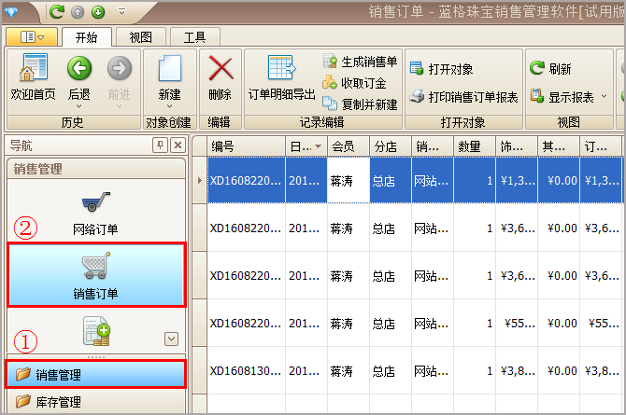Image resolution: width=626 pixels, height=415 pixels.
Task: Sort by the 分店 column header
Action: click(x=390, y=146)
